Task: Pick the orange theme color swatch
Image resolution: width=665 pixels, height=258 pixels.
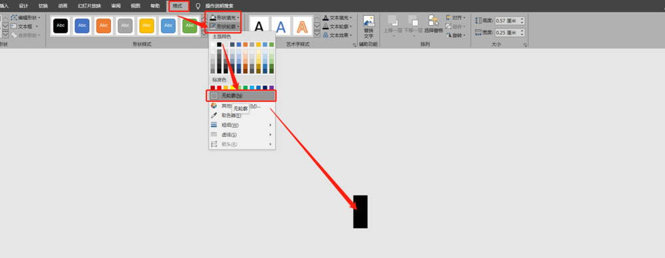Action: 245,44
